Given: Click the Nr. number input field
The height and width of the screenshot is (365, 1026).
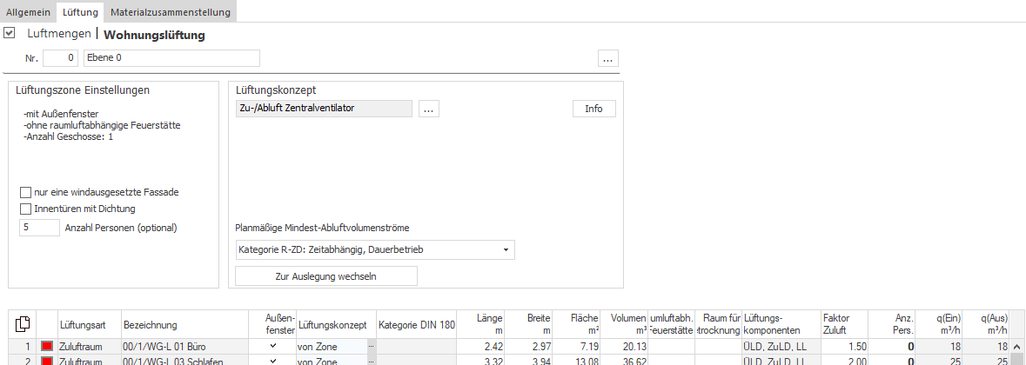Looking at the screenshot, I should pos(62,58).
